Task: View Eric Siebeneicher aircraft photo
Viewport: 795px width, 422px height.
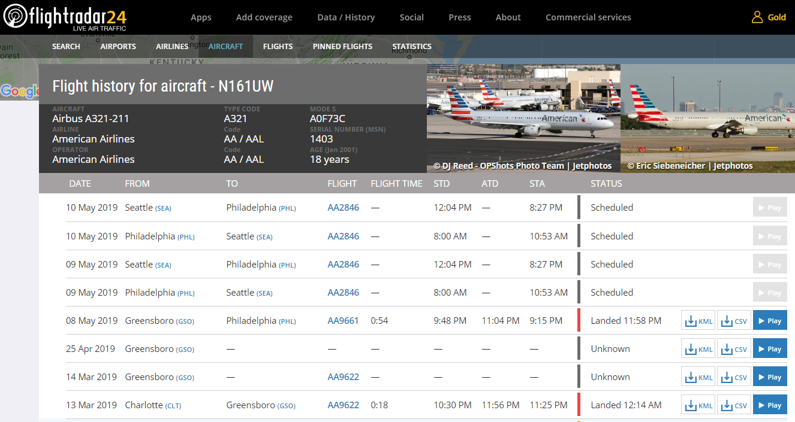Action: click(x=707, y=119)
